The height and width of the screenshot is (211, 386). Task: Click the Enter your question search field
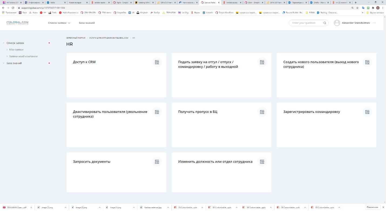[307, 23]
